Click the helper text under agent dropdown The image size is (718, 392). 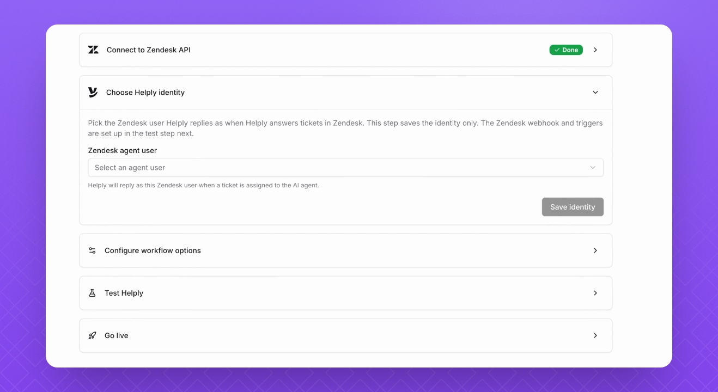coord(204,185)
